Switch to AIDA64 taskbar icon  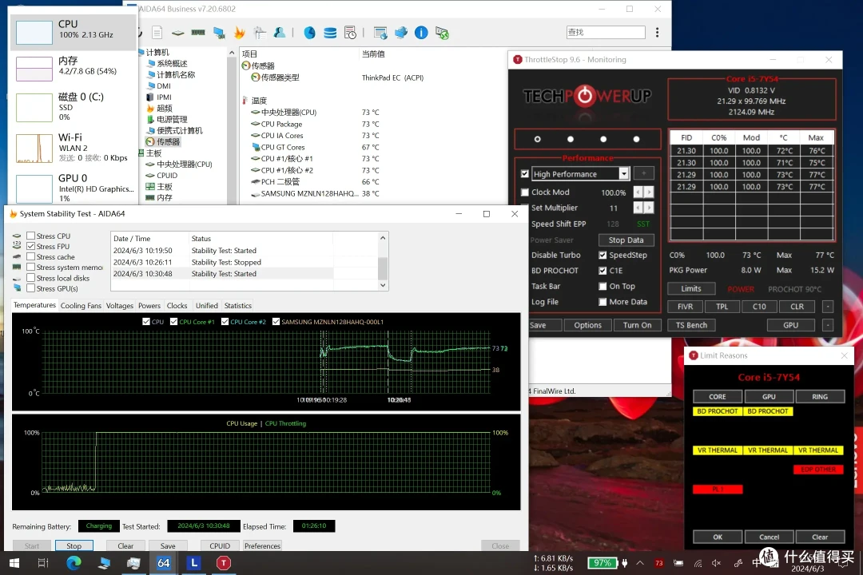pyautogui.click(x=164, y=563)
